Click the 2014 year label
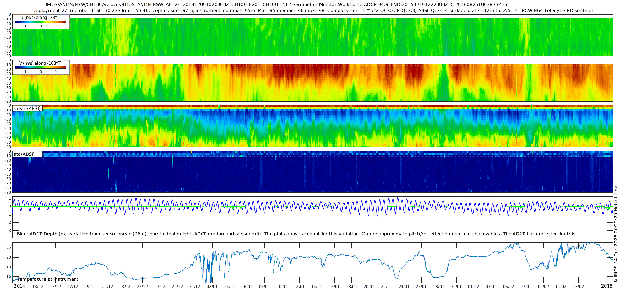The width and height of the screenshot is (619, 292). pyautogui.click(x=19, y=286)
